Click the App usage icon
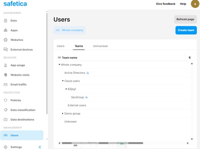 click(5, 65)
